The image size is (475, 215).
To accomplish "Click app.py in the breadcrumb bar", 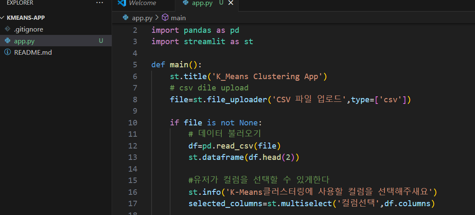I will [x=142, y=18].
